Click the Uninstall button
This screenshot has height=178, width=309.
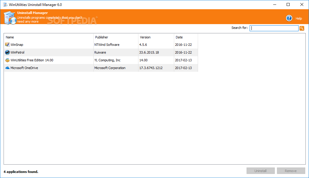(x=260, y=171)
